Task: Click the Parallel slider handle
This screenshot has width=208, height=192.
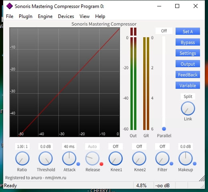Action: pos(164,129)
